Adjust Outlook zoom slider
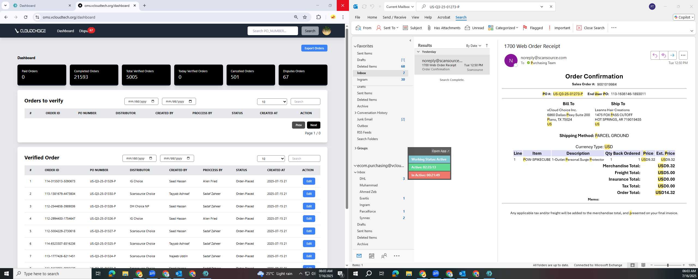The width and height of the screenshot is (698, 279). point(668,265)
